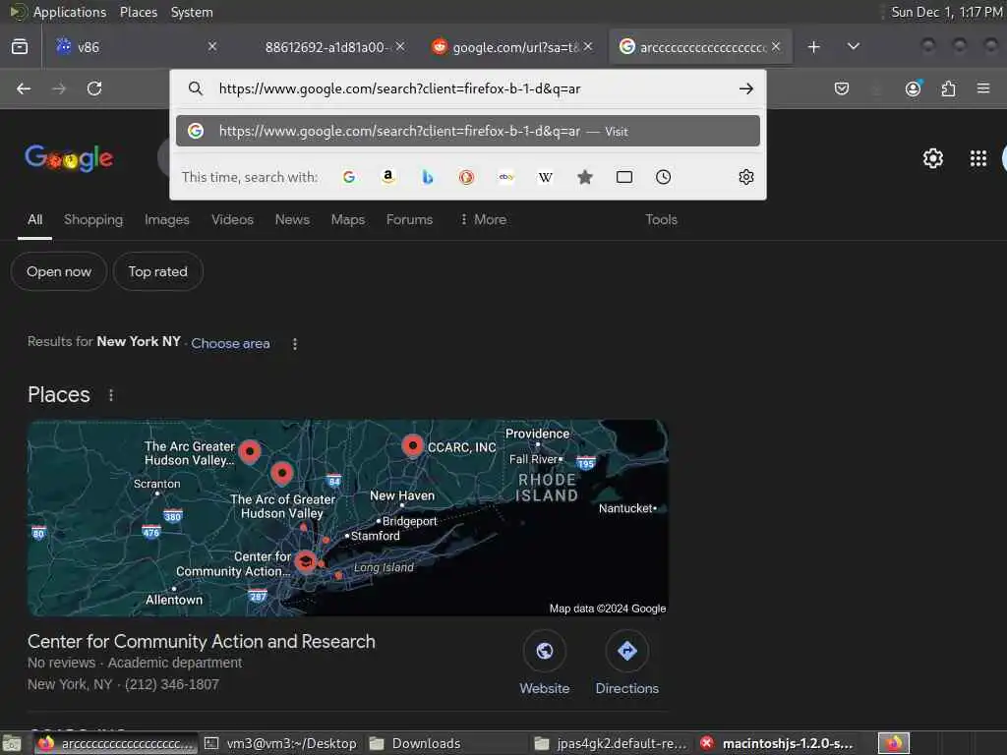1007x755 pixels.
Task: Toggle the Top rated filter
Action: (x=158, y=271)
